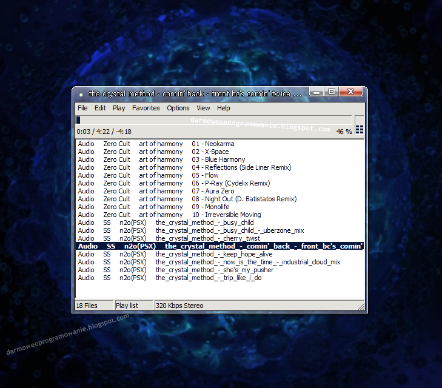Select the now_is_the_time industrial_cloud_mix track
This screenshot has height=388, width=442.
(x=220, y=262)
